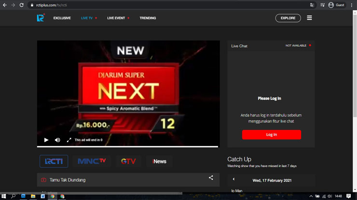Viewport: 357px width, 200px height.
Task: Open the Windows notification center
Action: tap(349, 196)
